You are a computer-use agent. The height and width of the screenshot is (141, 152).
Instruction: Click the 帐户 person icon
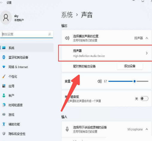click(4, 95)
